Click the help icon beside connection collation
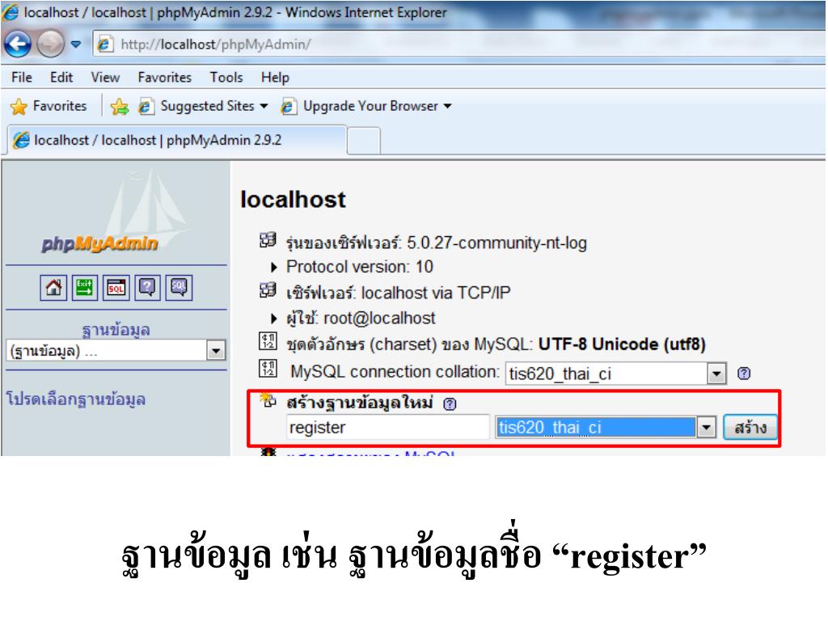The height and width of the screenshot is (621, 828). click(x=744, y=374)
